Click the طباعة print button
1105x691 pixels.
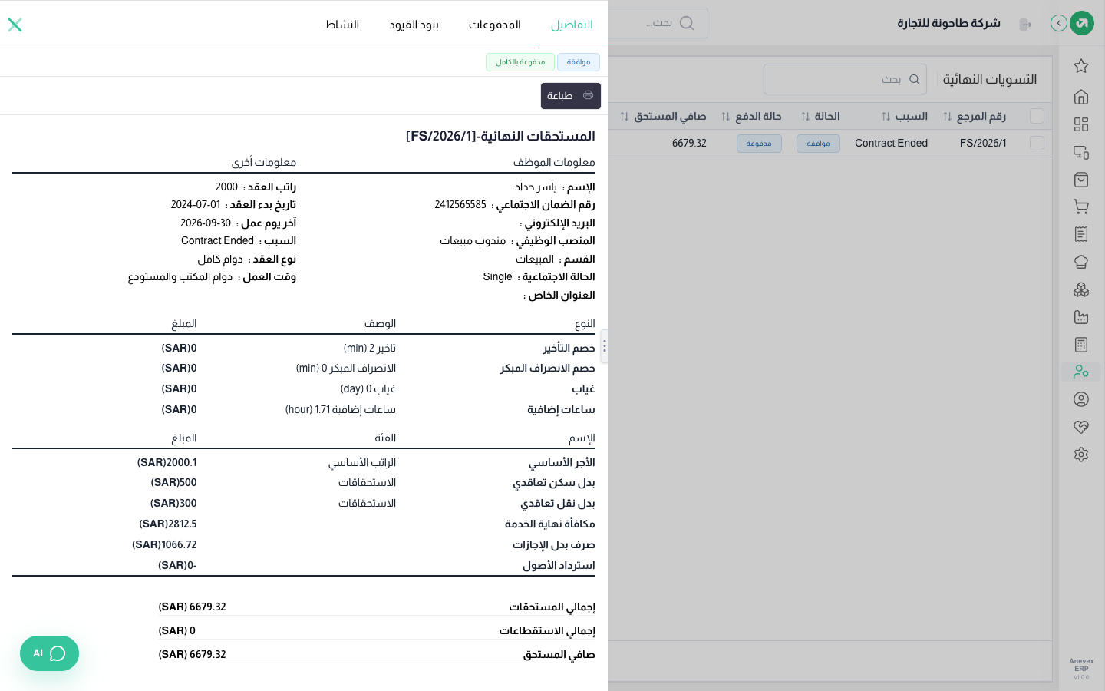[x=571, y=96]
